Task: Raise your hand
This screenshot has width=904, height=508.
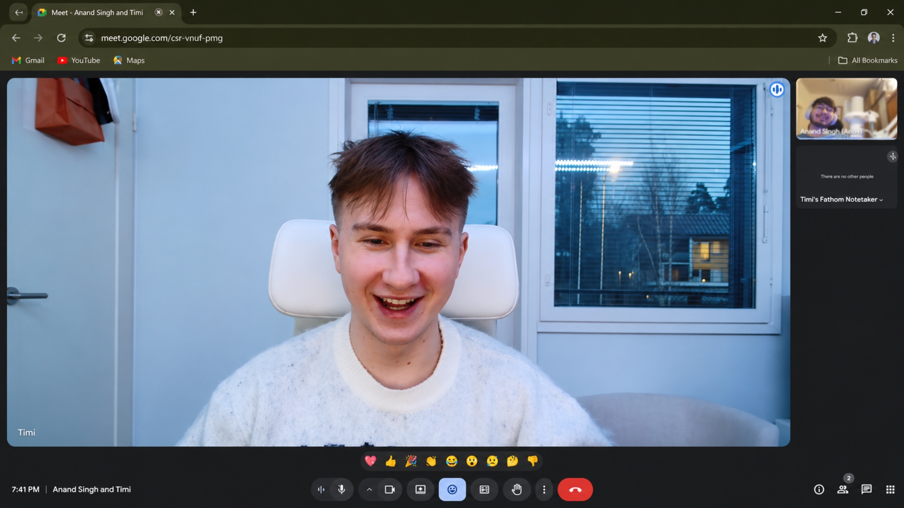Action: (516, 489)
